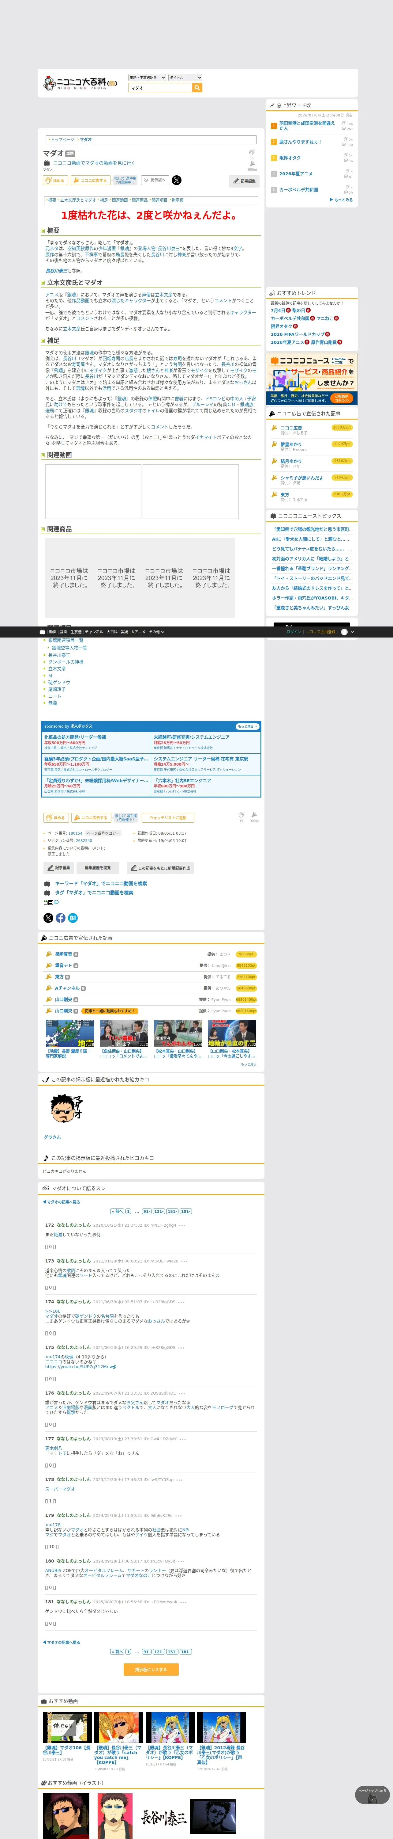Expand the options dots on comment 179
The image size is (393, 1839).
(x=178, y=1516)
